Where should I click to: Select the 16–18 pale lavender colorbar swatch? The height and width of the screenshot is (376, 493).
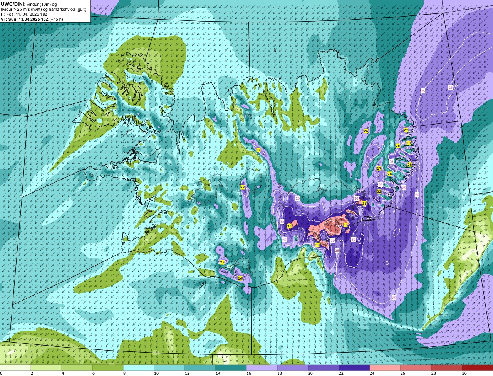[262, 368]
